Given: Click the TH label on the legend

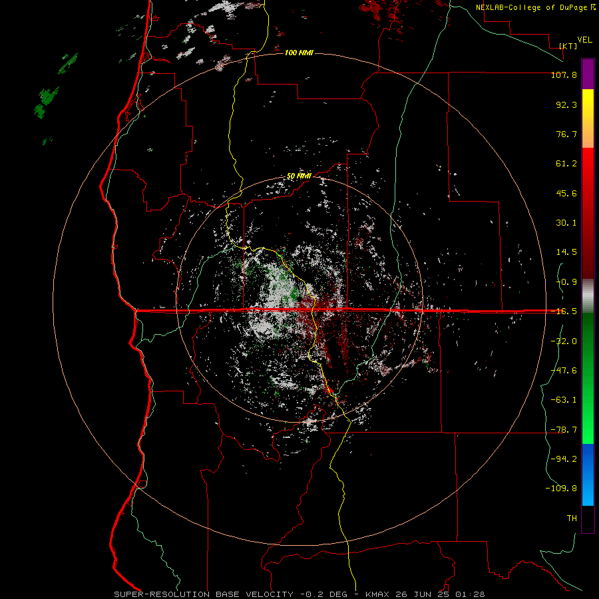Looking at the screenshot, I should (572, 518).
